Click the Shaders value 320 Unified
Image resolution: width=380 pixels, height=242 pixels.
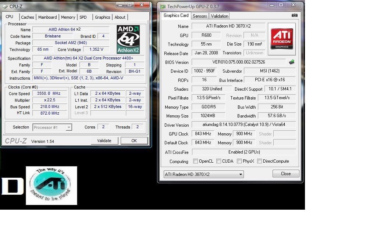212,89
